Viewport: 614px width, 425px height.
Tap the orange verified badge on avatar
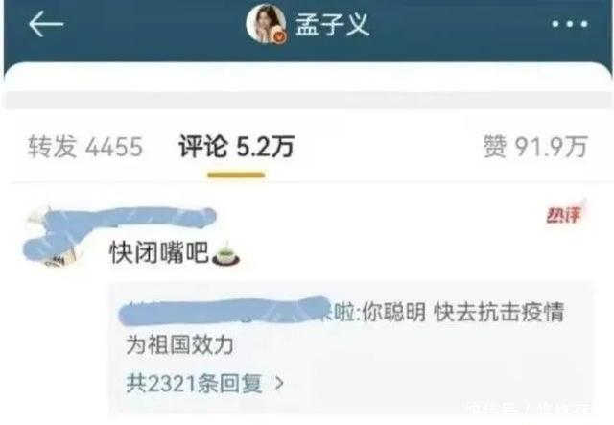tap(280, 36)
